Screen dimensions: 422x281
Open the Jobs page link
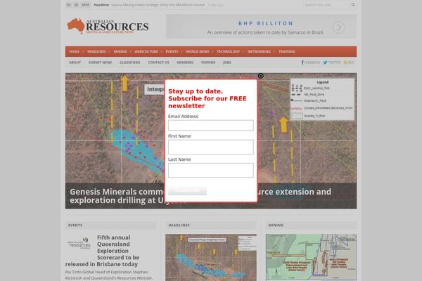coord(226,63)
